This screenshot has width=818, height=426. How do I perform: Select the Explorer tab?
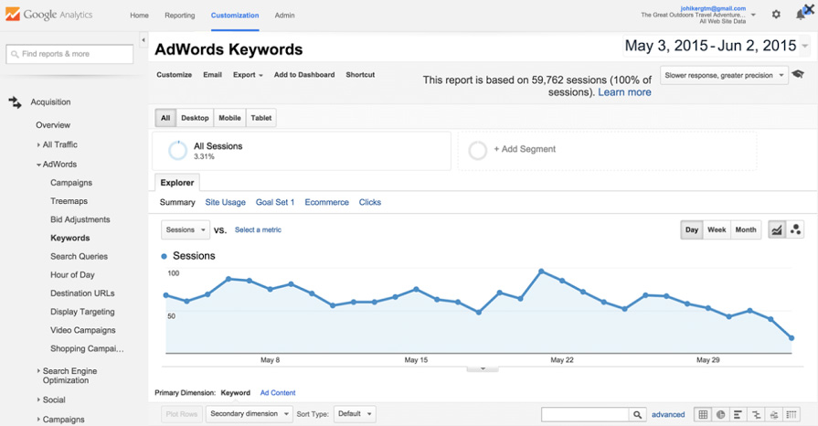[177, 183]
